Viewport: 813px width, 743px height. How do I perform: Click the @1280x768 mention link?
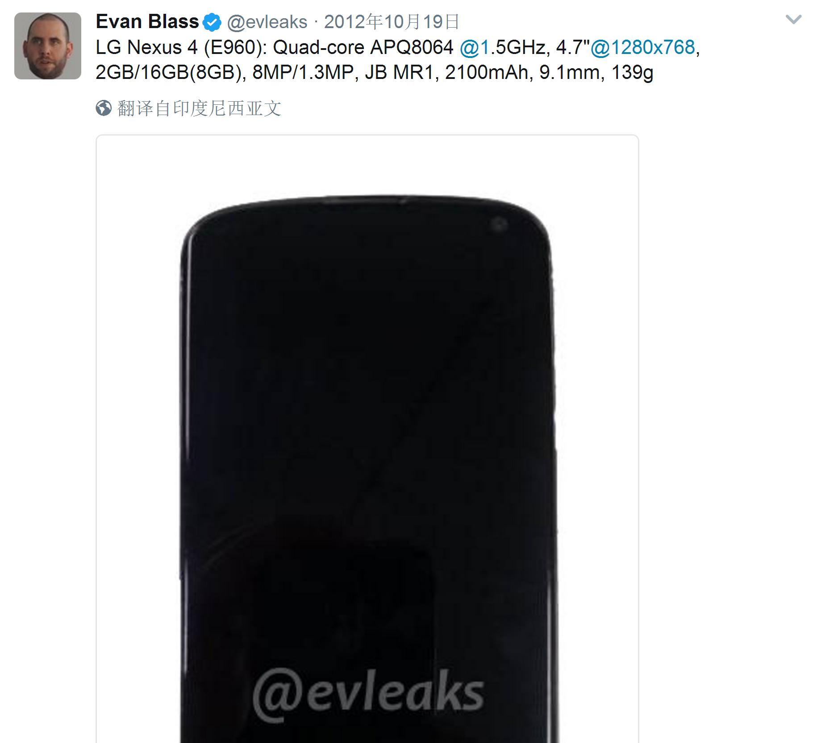pos(642,47)
